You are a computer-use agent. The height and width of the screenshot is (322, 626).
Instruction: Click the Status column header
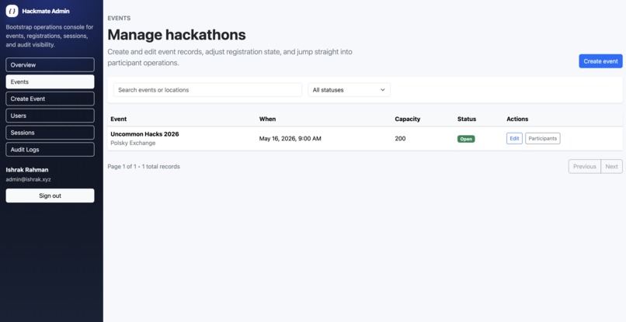[467, 119]
